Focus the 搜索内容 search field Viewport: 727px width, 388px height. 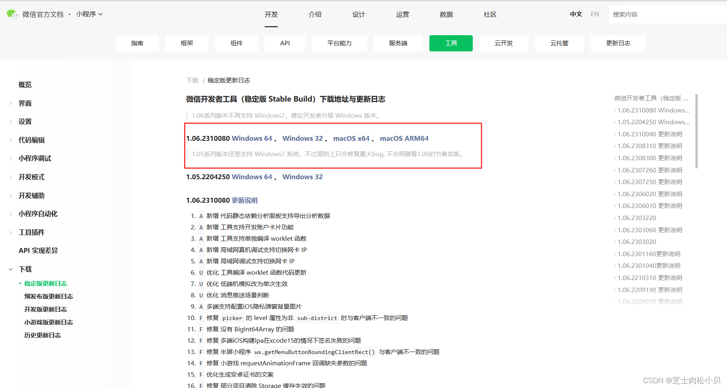tap(668, 14)
